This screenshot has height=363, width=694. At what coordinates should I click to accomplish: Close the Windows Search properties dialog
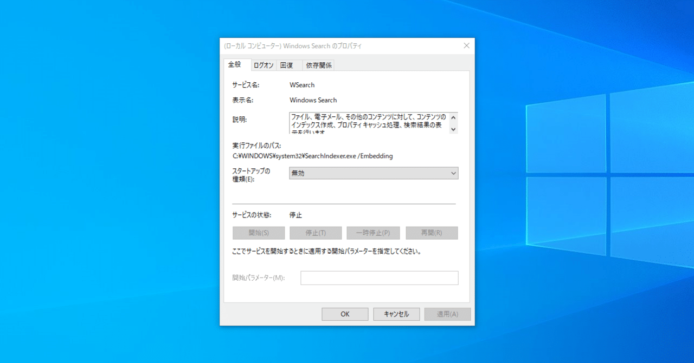coord(466,46)
